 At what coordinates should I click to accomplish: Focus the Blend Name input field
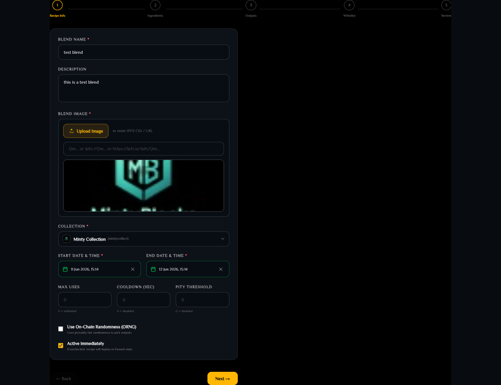point(144,52)
